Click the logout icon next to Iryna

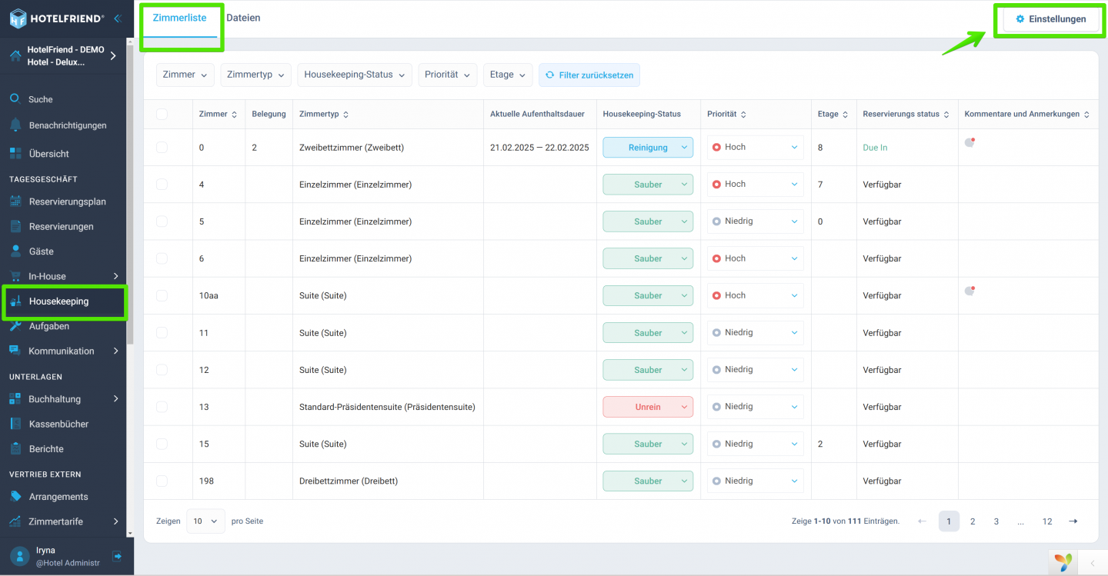click(117, 556)
